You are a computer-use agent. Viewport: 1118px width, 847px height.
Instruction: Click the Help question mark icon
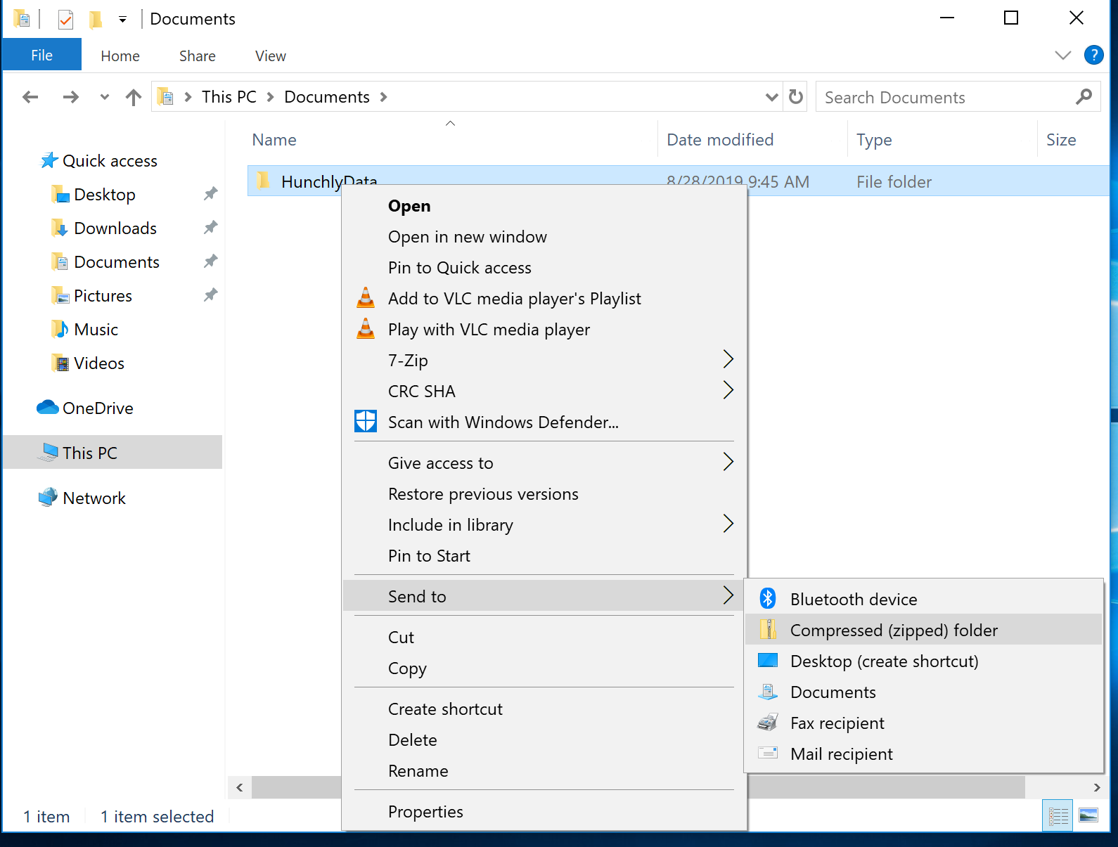pyautogui.click(x=1093, y=55)
